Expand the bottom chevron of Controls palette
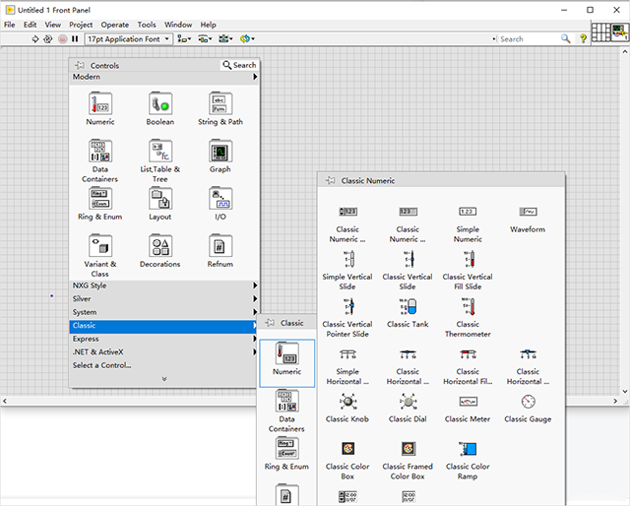This screenshot has width=630, height=506. click(164, 379)
